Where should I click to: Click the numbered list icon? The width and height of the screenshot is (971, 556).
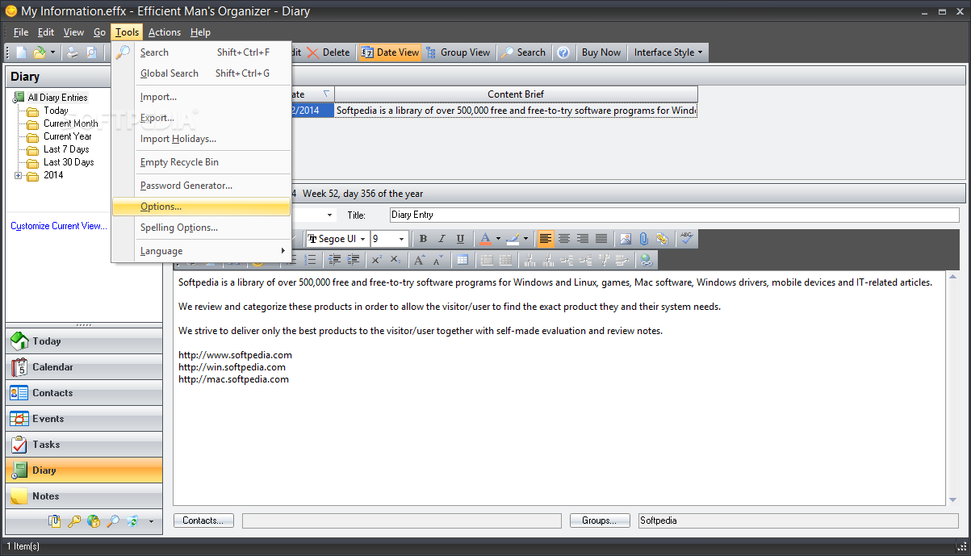tap(311, 260)
